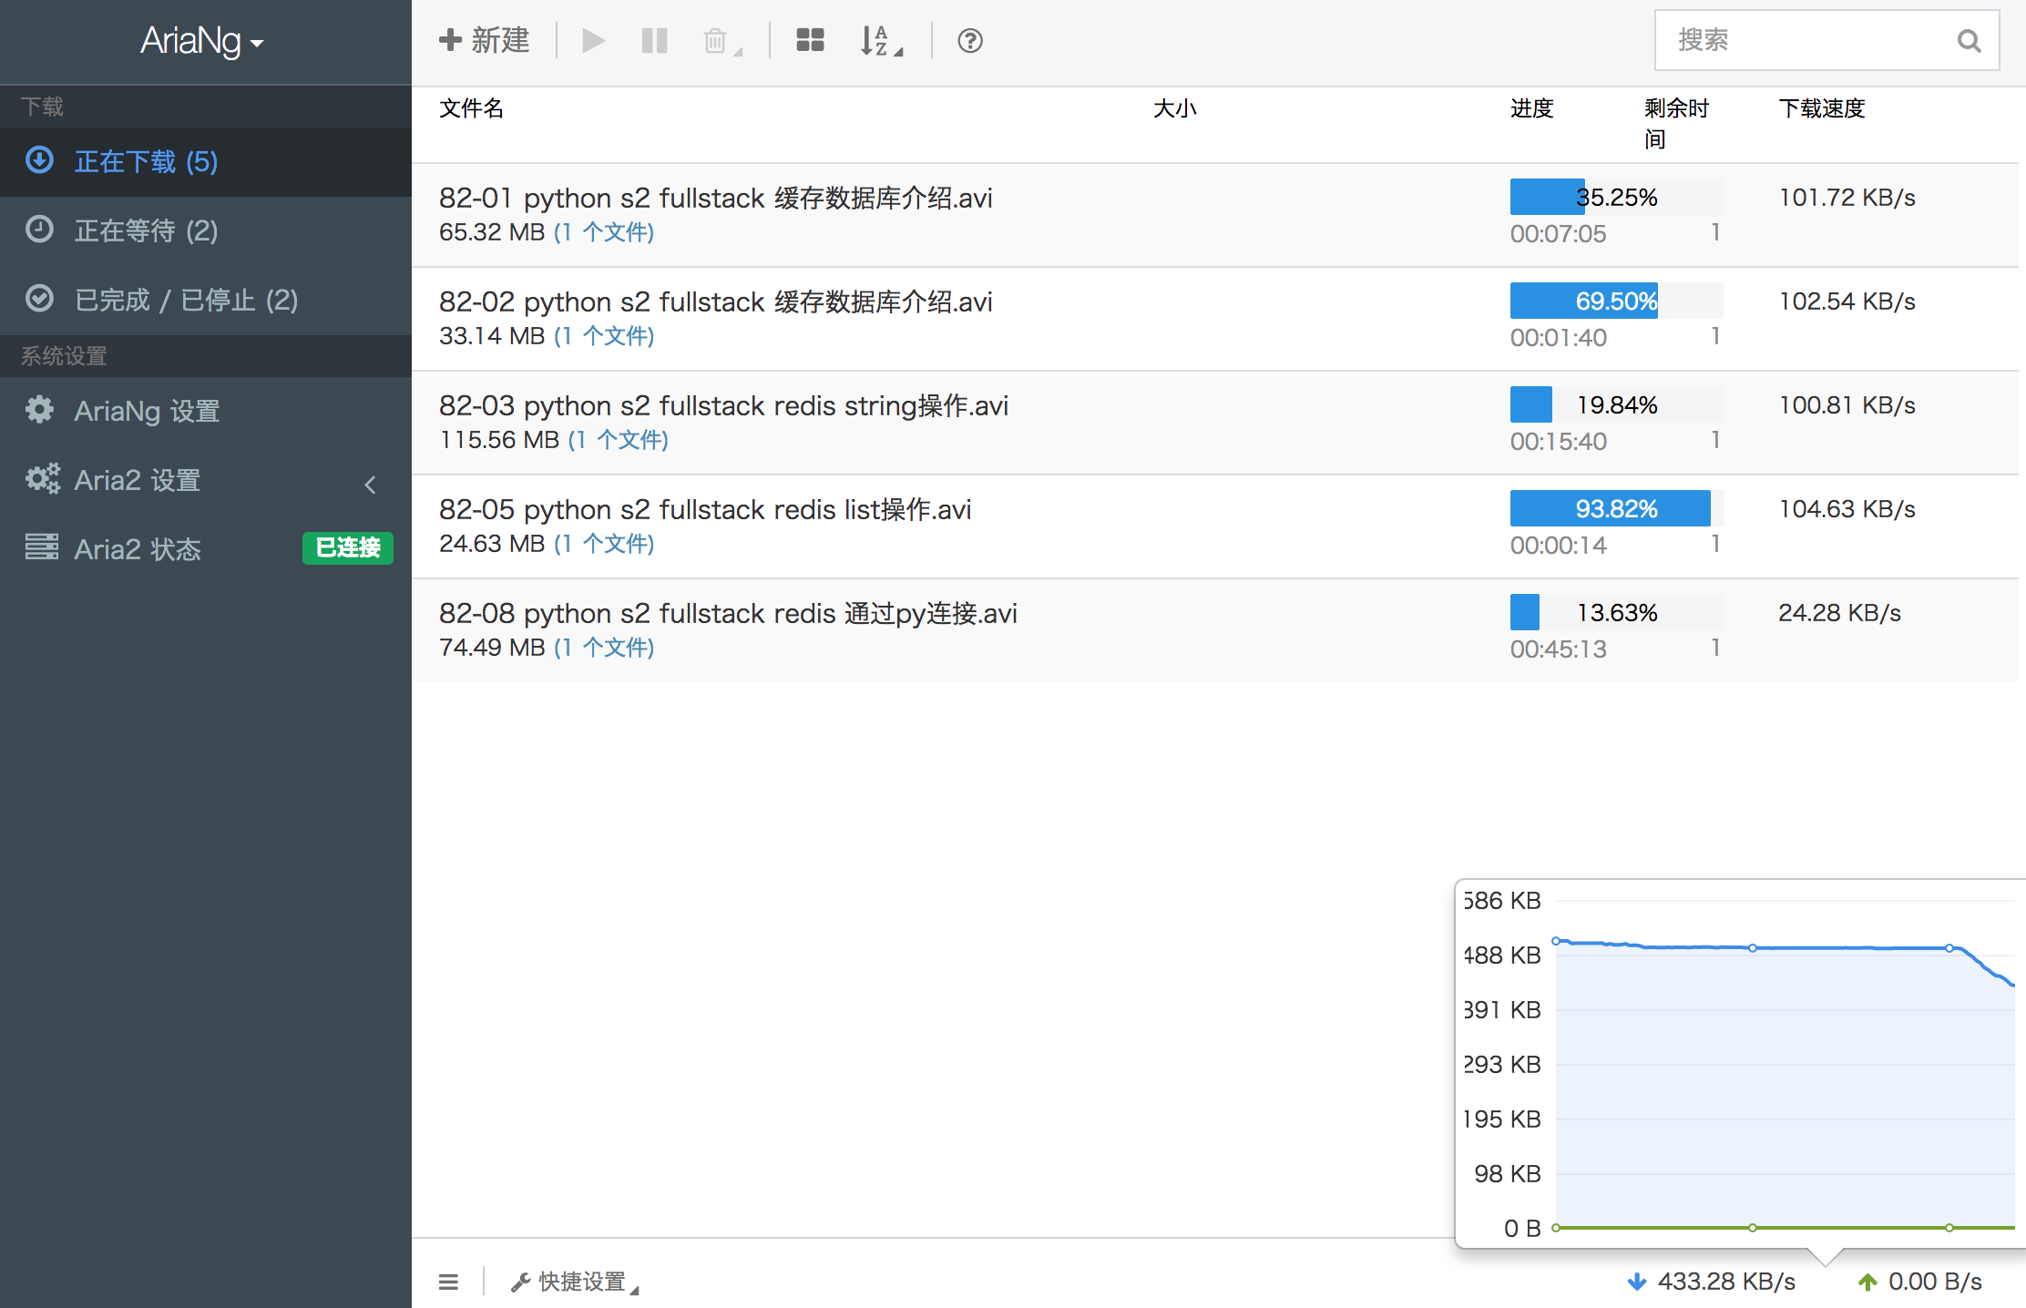Open the AriaNg title dropdown
This screenshot has width=2026, height=1308.
pyautogui.click(x=202, y=42)
